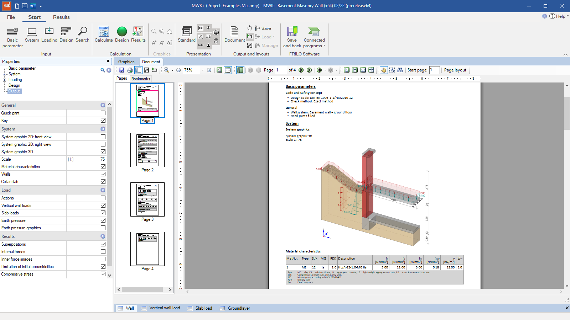Open the Load layouts dropdown
The image size is (570, 320).
coord(265,37)
